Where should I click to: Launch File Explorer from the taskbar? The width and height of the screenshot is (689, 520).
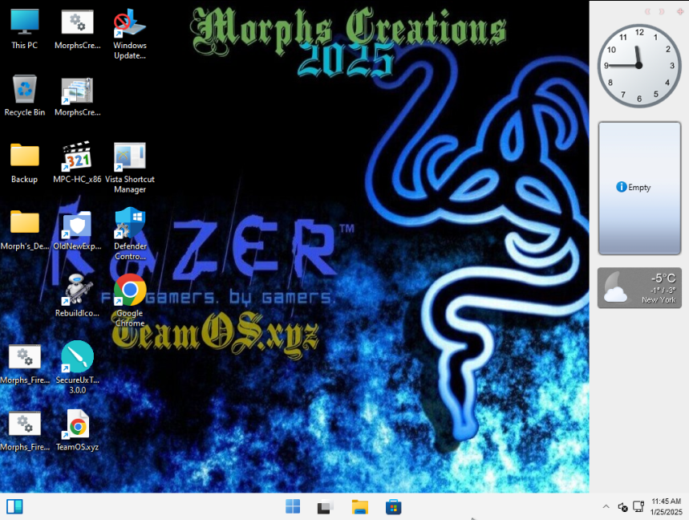pyautogui.click(x=360, y=507)
